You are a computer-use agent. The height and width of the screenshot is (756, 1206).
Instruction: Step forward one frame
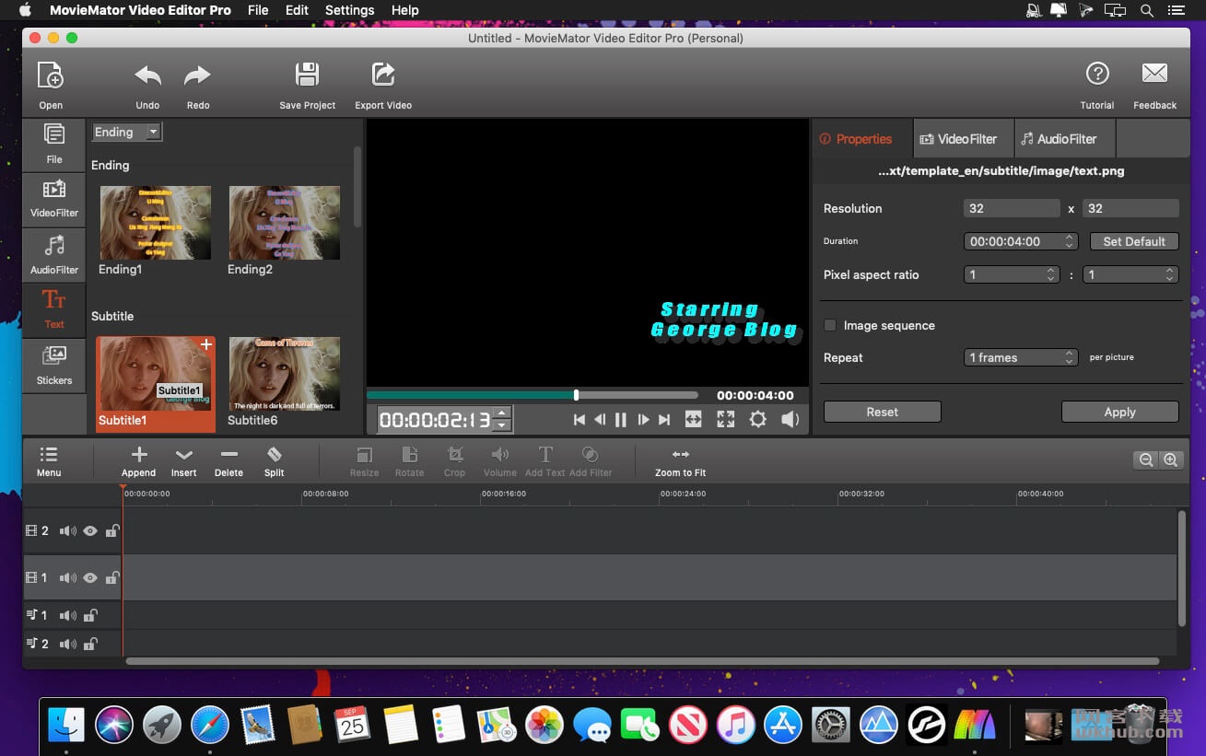coord(643,420)
